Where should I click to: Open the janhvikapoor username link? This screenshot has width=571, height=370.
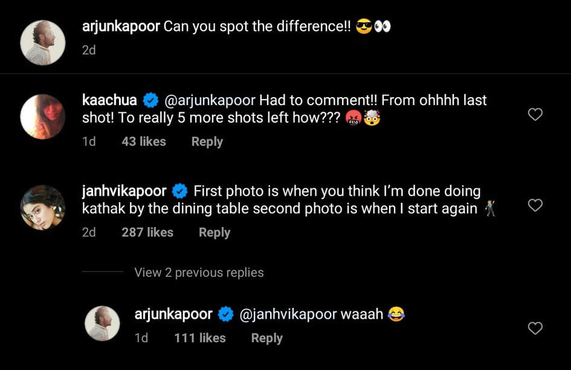(x=124, y=191)
